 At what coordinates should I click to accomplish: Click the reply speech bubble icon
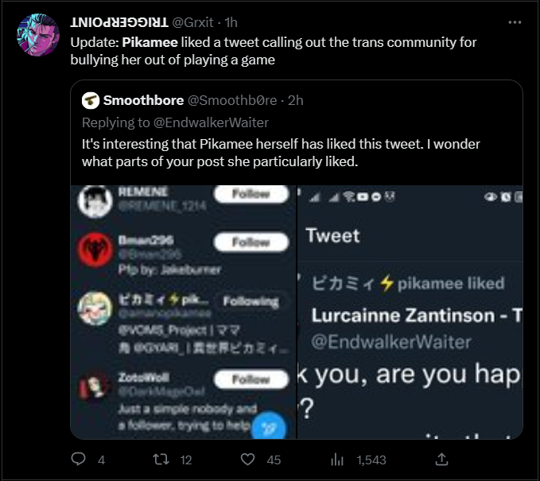[78, 460]
